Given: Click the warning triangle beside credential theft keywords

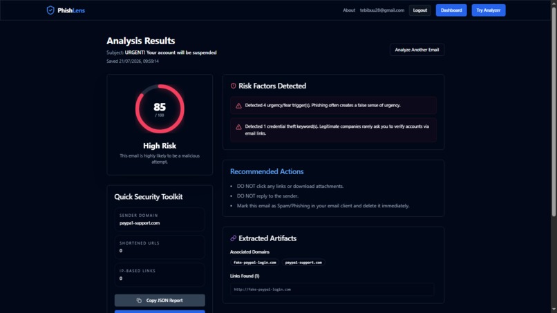Looking at the screenshot, I should click(238, 127).
